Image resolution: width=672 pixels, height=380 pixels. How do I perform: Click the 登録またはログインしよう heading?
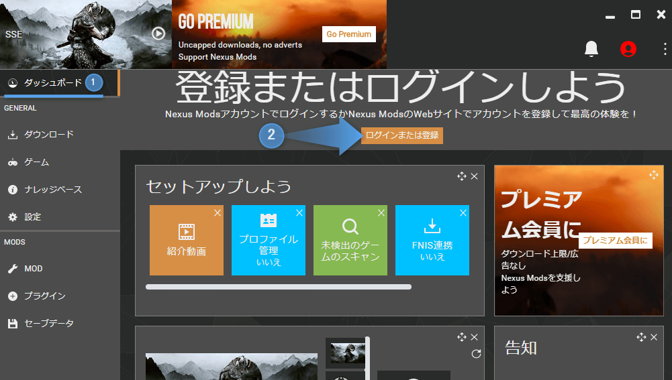pos(401,88)
